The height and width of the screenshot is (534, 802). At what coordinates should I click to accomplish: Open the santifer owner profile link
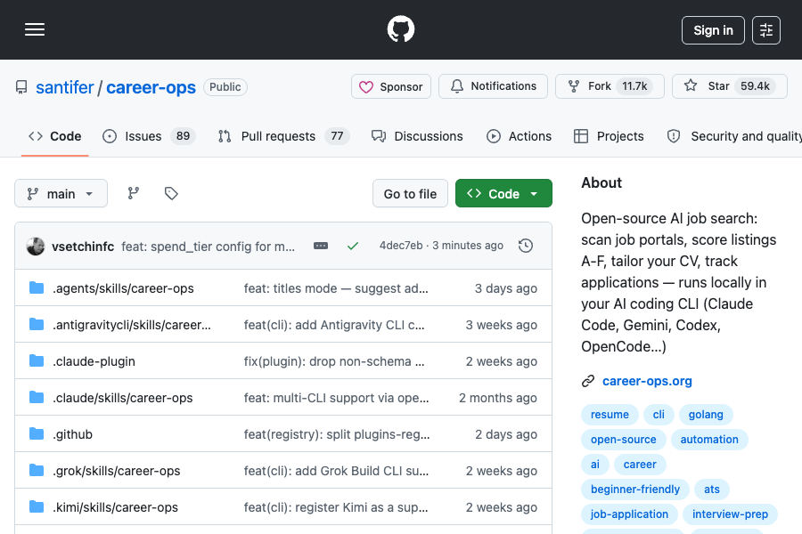(x=65, y=87)
